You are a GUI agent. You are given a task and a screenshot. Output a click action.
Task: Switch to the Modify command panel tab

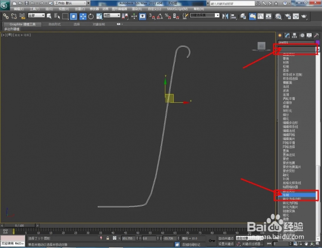[287, 35]
